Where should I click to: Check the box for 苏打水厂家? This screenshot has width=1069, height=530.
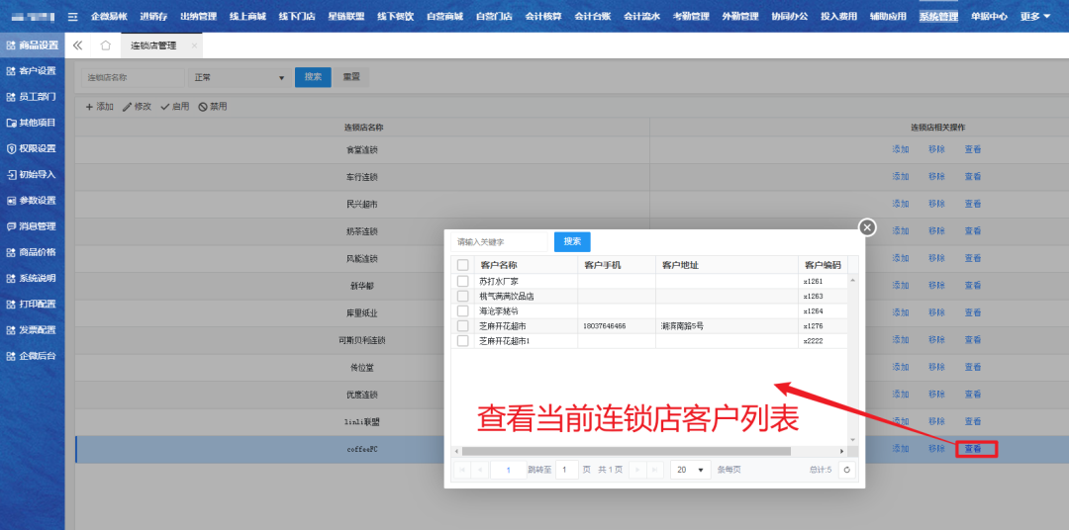pyautogui.click(x=462, y=282)
